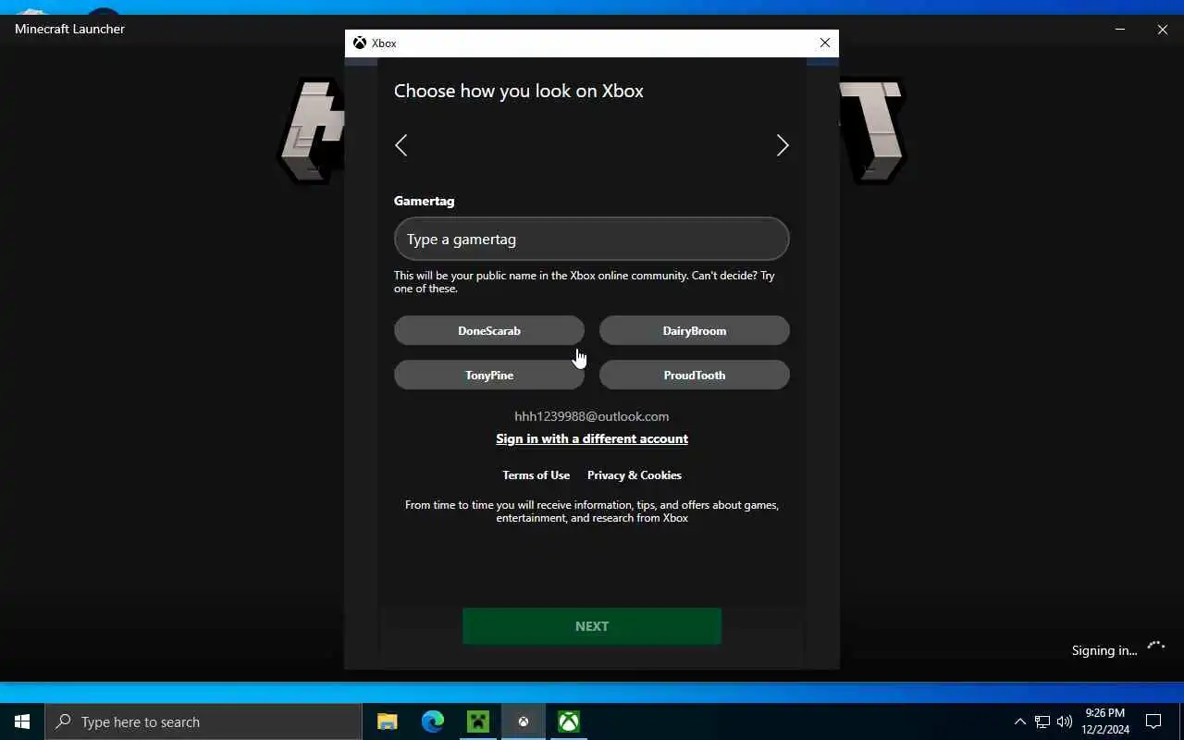Pick the TonyPine suggested gamertag
Image resolution: width=1184 pixels, height=740 pixels.
(489, 375)
